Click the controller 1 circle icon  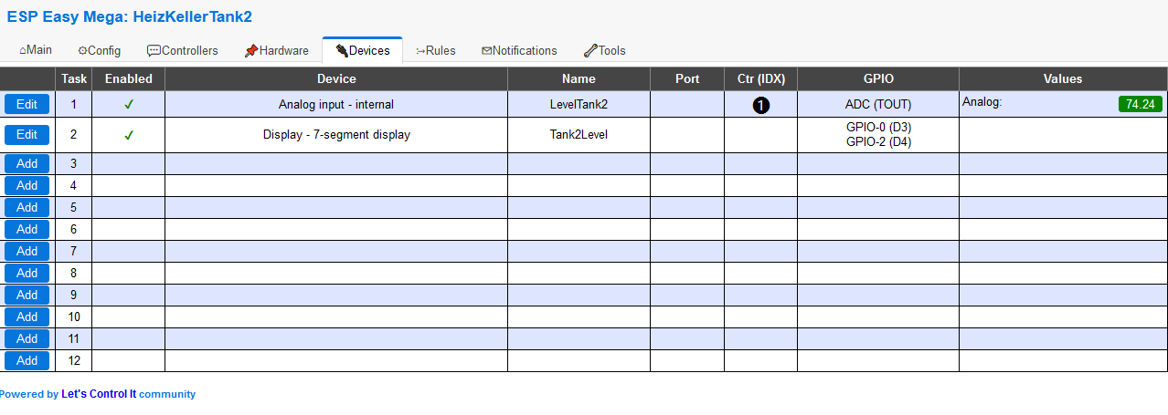(x=761, y=105)
